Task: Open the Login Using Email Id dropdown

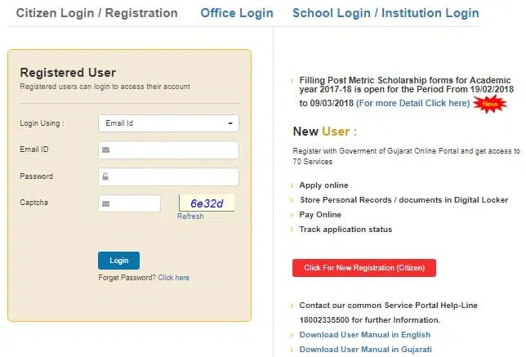Action: (x=168, y=123)
